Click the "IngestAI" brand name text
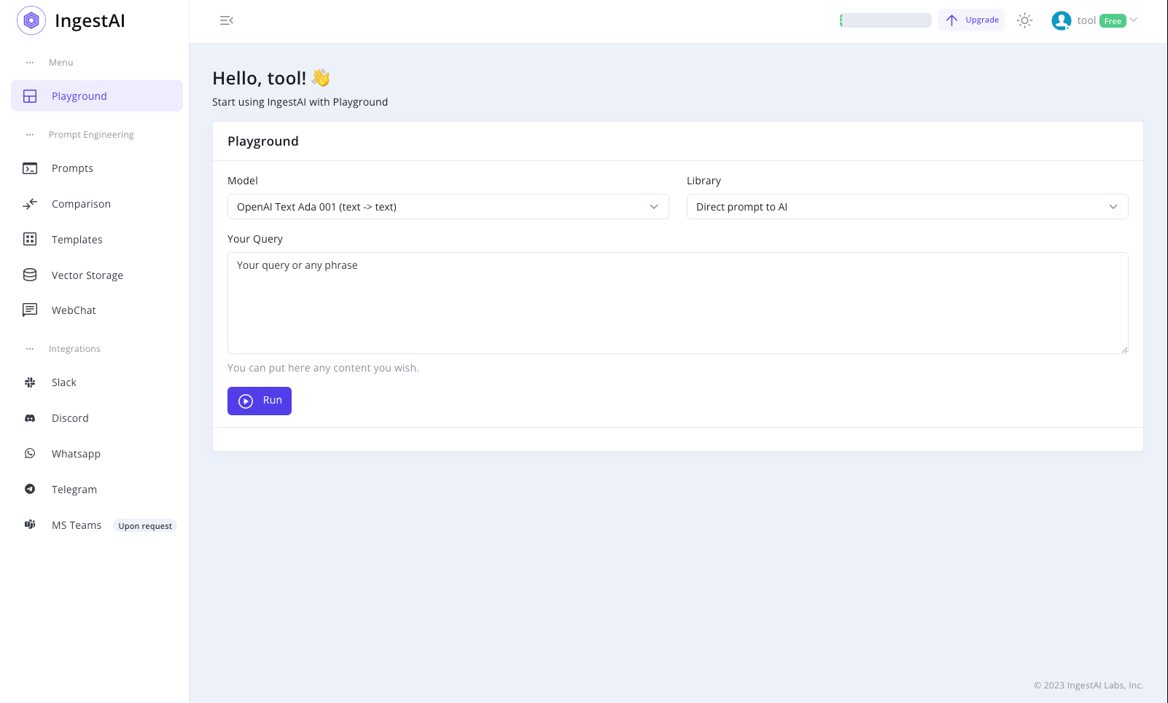Viewport: 1168px width, 703px height. [90, 20]
